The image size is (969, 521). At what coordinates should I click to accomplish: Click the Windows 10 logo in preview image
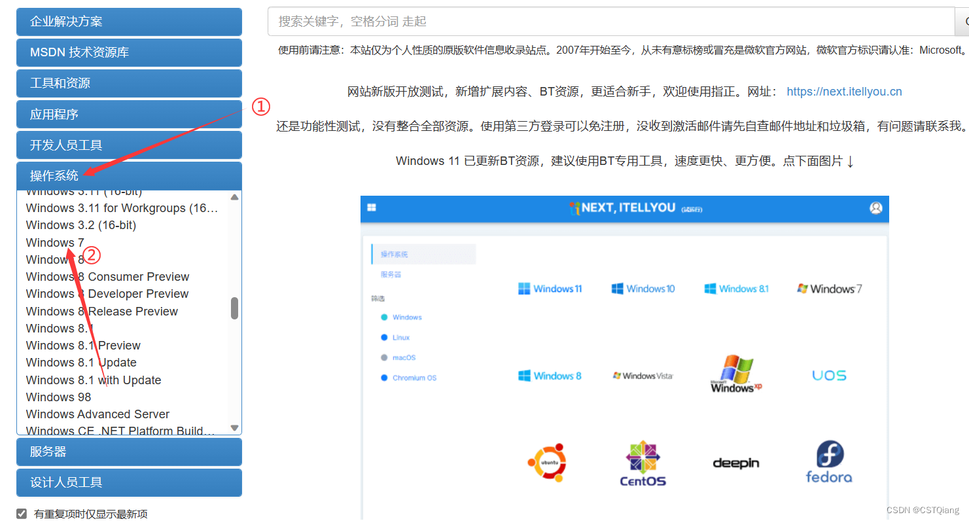(x=643, y=289)
